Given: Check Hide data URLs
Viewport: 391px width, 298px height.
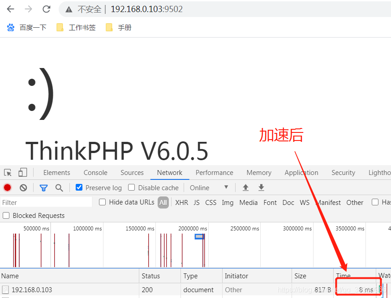Looking at the screenshot, I should point(102,202).
